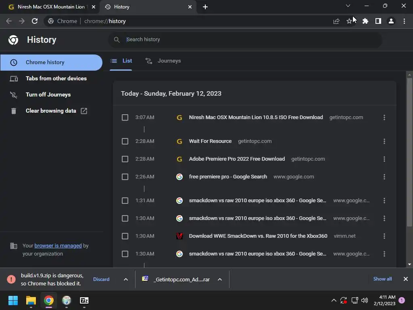Open the _Getintopc.com_Ad....rar download
The image size is (413, 310).
coord(176,279)
